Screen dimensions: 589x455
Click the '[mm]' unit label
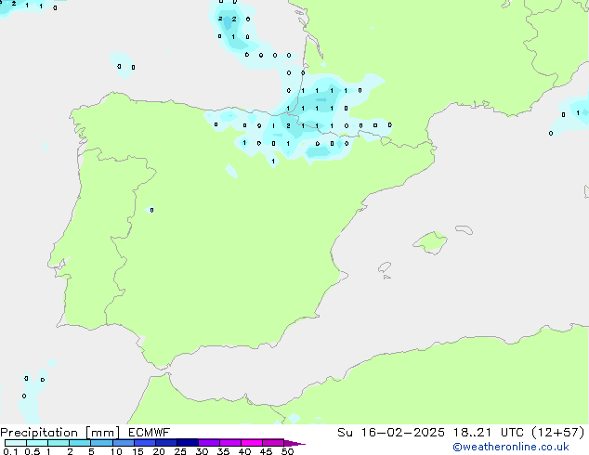tap(103, 433)
